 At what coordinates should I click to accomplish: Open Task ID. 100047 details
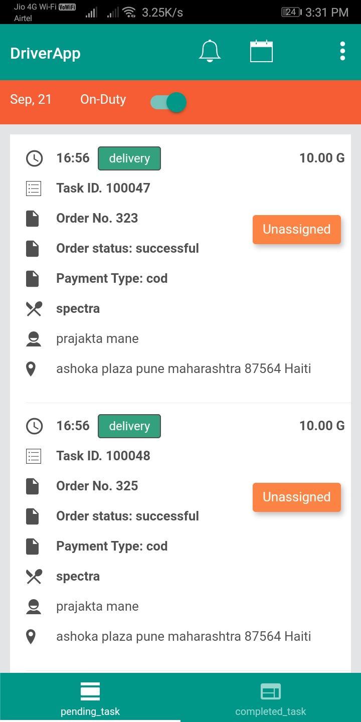[x=103, y=189]
